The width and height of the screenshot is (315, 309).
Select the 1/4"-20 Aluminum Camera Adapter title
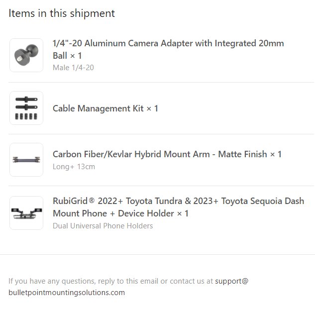tap(168, 49)
